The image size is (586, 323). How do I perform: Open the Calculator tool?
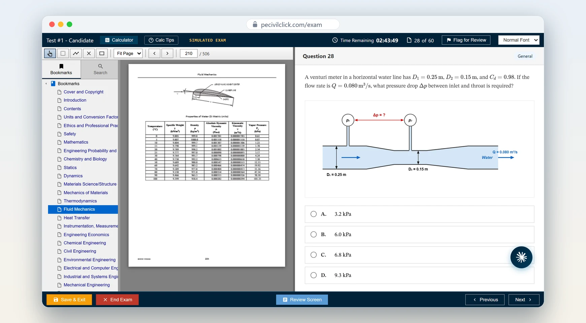point(119,40)
